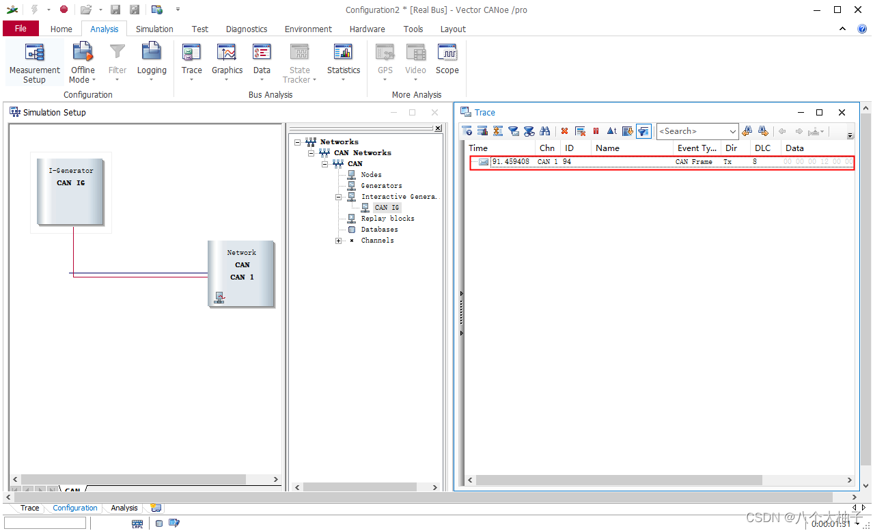Viewport: 873px width, 531px height.
Task: Switch to the Layout ribbon tab
Action: 453,29
